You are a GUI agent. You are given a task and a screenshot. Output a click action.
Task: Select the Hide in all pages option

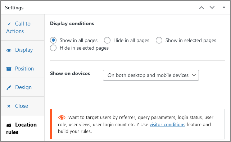[107, 40]
